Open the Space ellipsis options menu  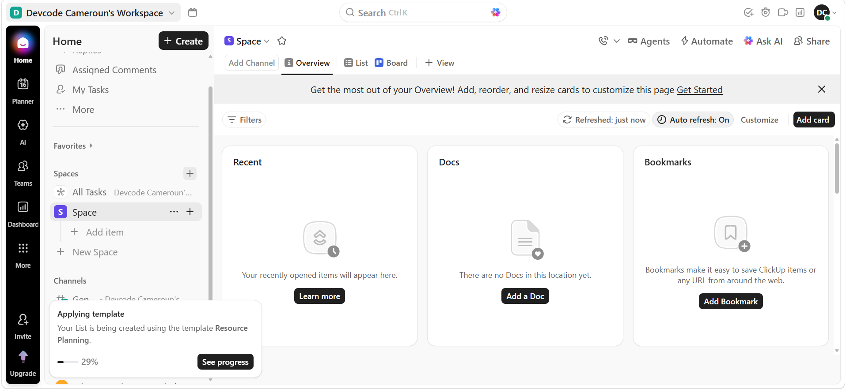(174, 212)
